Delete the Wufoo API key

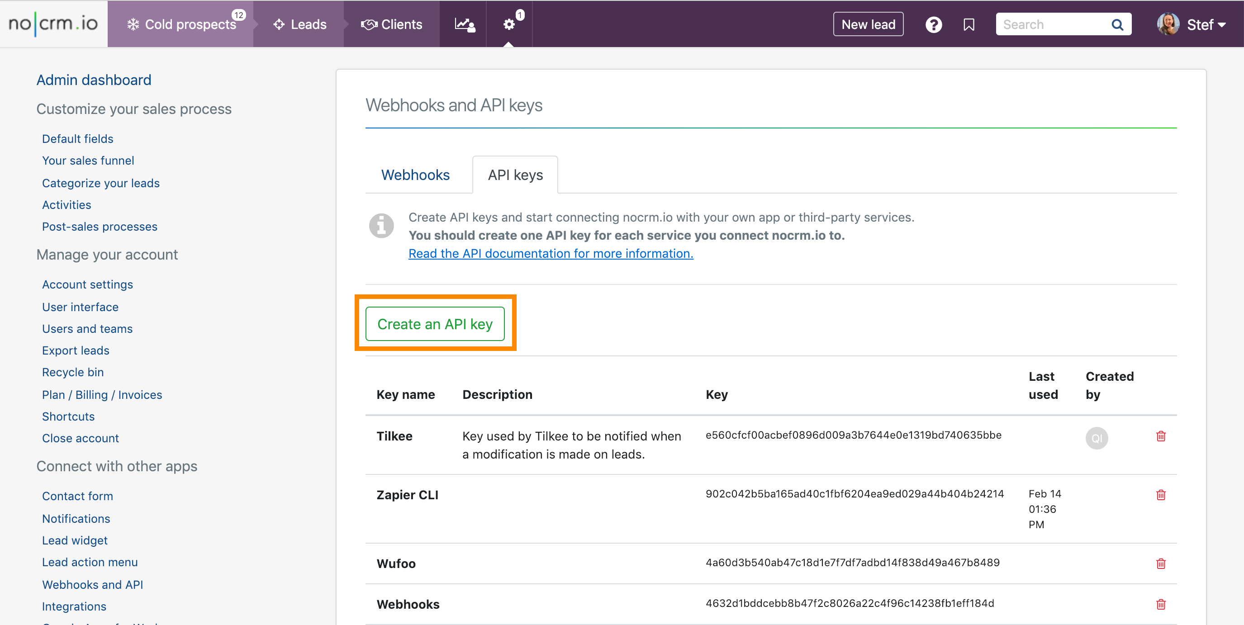click(x=1160, y=563)
